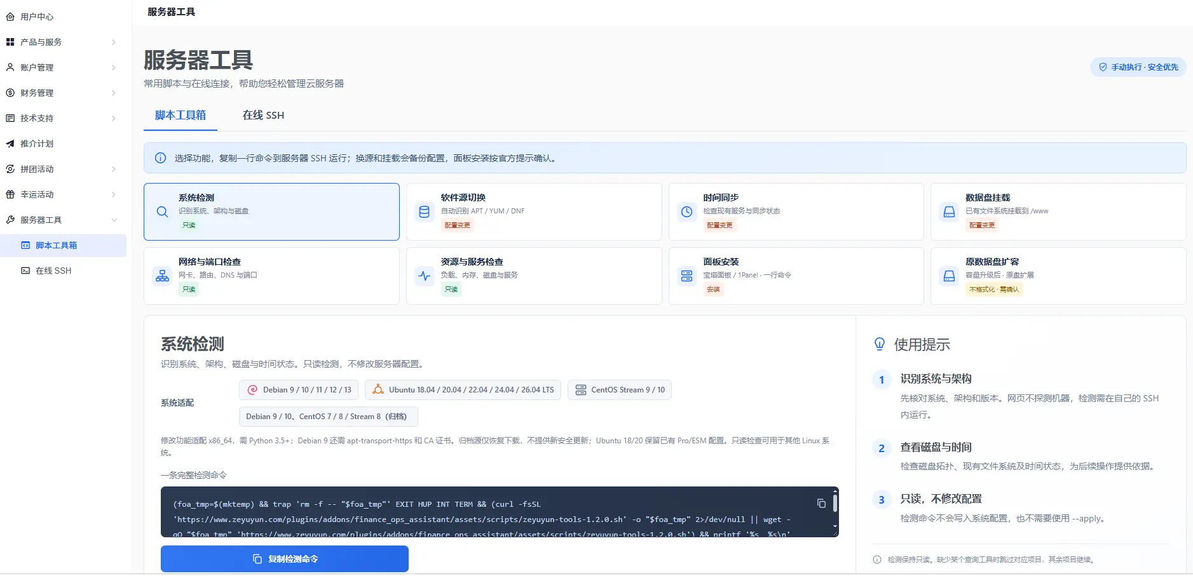Click the 产品与服务 grid icon
Screen dimensions: 1193x576
[x=10, y=42]
